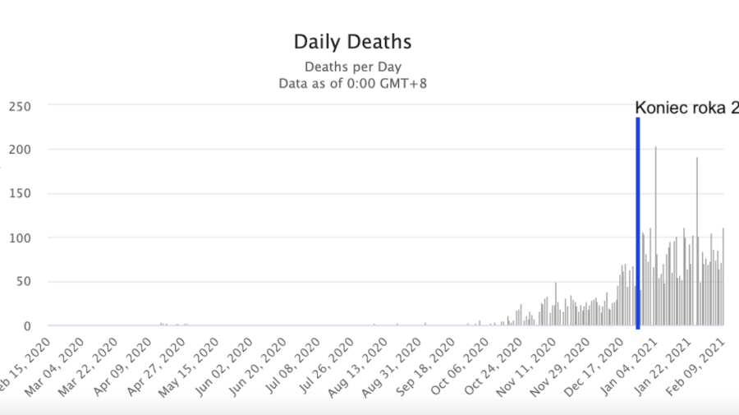Click the "Daily Deaths" chart title
Image resolution: width=739 pixels, height=415 pixels.
[x=352, y=41]
